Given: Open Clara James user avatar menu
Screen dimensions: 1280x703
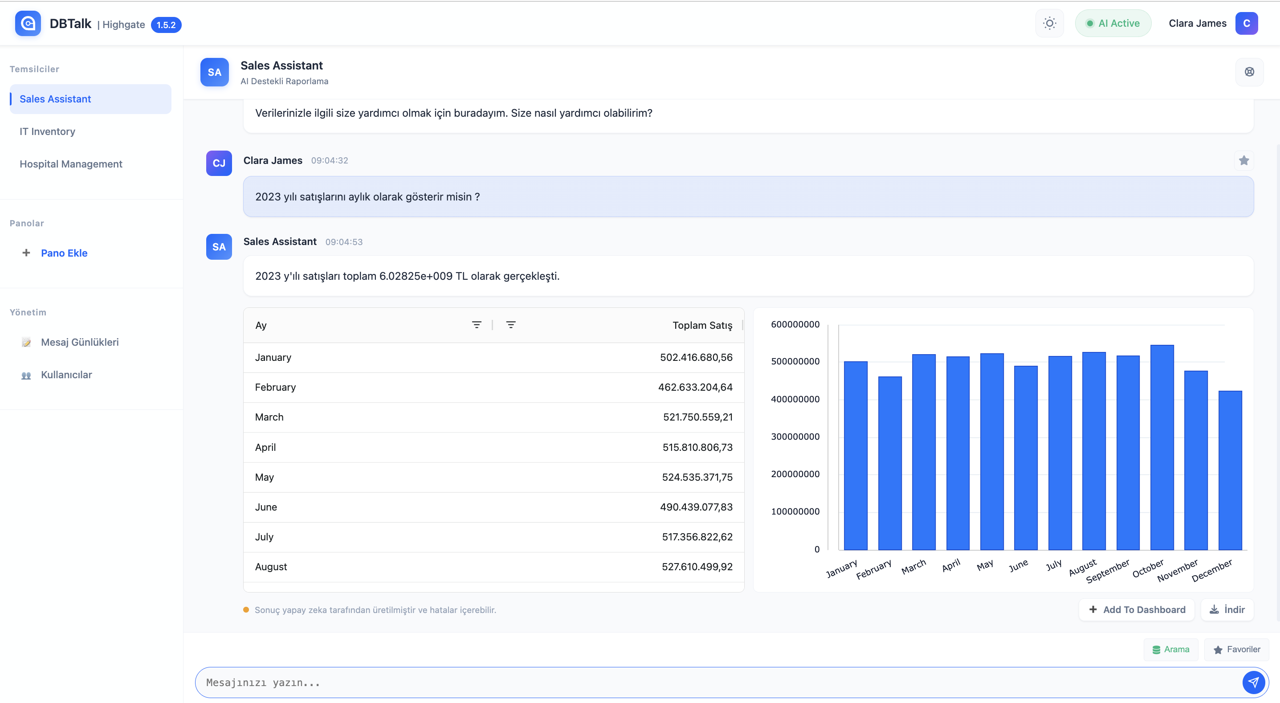Looking at the screenshot, I should (1246, 23).
